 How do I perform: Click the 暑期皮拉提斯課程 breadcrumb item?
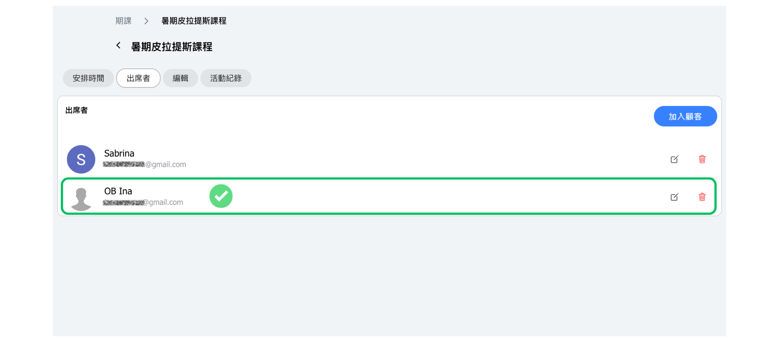pos(194,21)
